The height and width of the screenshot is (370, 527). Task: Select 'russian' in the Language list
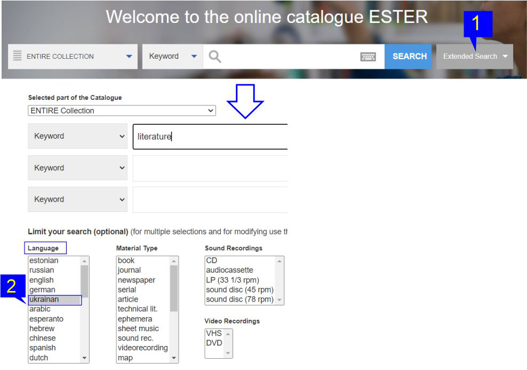click(x=42, y=270)
